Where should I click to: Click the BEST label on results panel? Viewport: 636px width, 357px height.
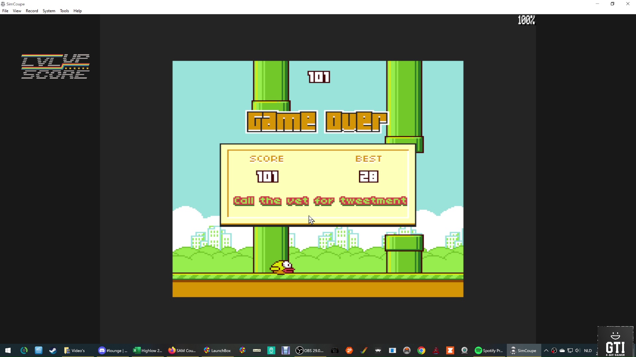pos(369,159)
